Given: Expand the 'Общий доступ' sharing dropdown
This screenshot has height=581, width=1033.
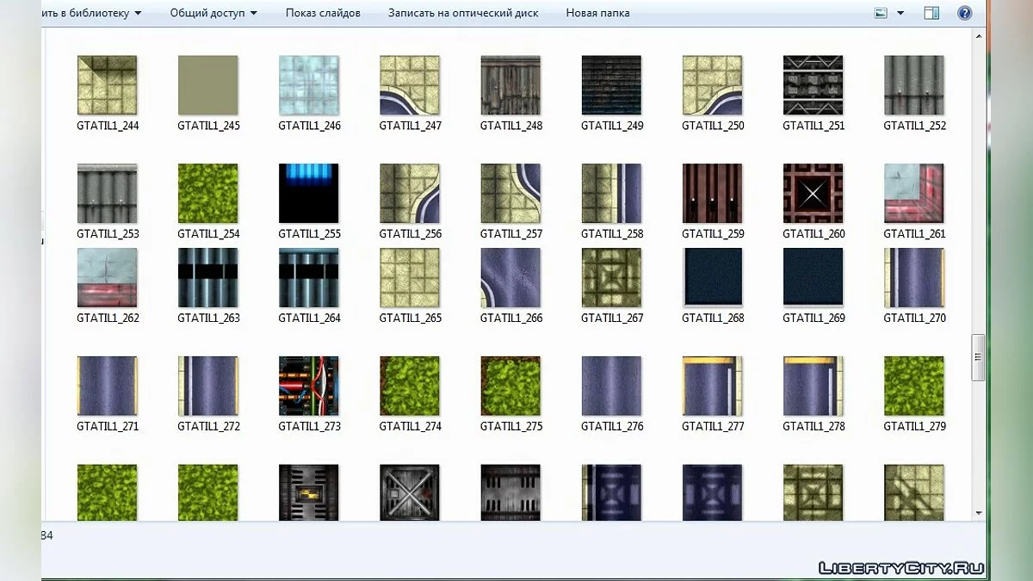Looking at the screenshot, I should [213, 13].
